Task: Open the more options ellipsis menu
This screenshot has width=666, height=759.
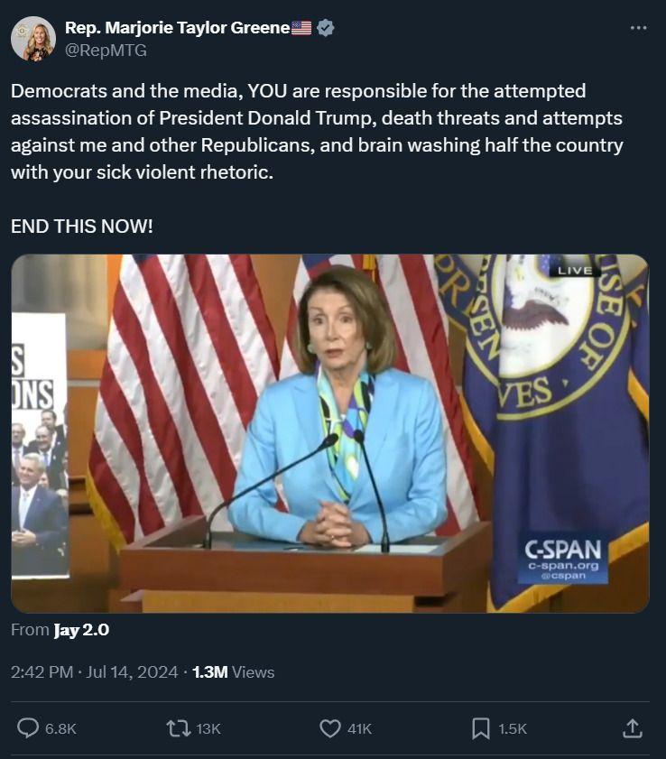Action: pos(638,27)
